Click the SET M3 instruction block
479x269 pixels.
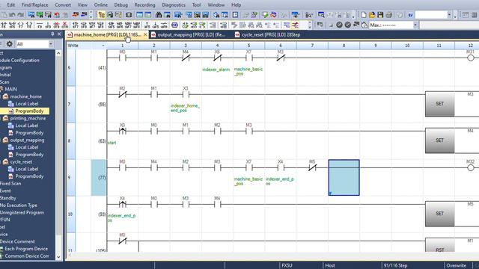(440, 104)
